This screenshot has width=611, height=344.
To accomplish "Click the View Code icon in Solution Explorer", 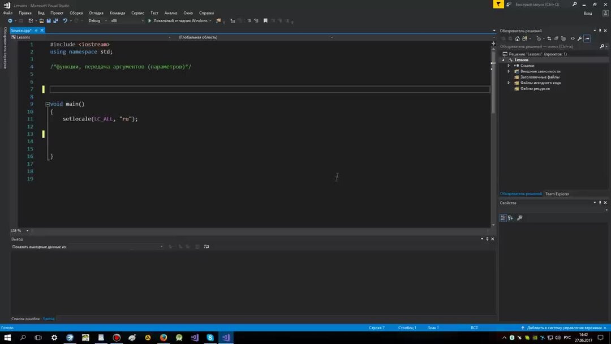I will coord(573,38).
